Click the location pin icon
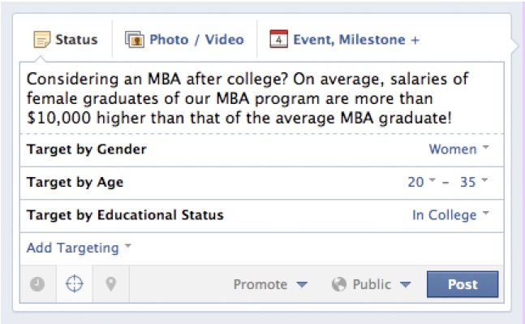 111,284
